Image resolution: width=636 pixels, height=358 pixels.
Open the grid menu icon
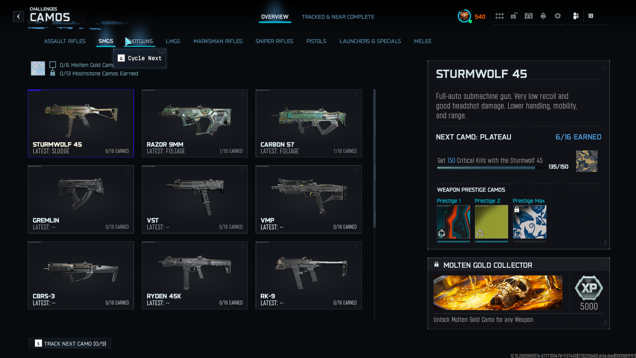pos(500,16)
